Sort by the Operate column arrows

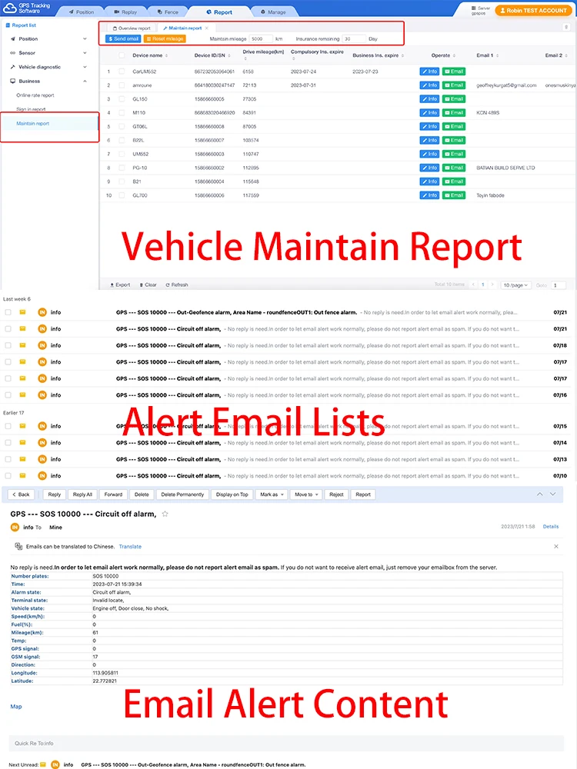pyautogui.click(x=454, y=55)
